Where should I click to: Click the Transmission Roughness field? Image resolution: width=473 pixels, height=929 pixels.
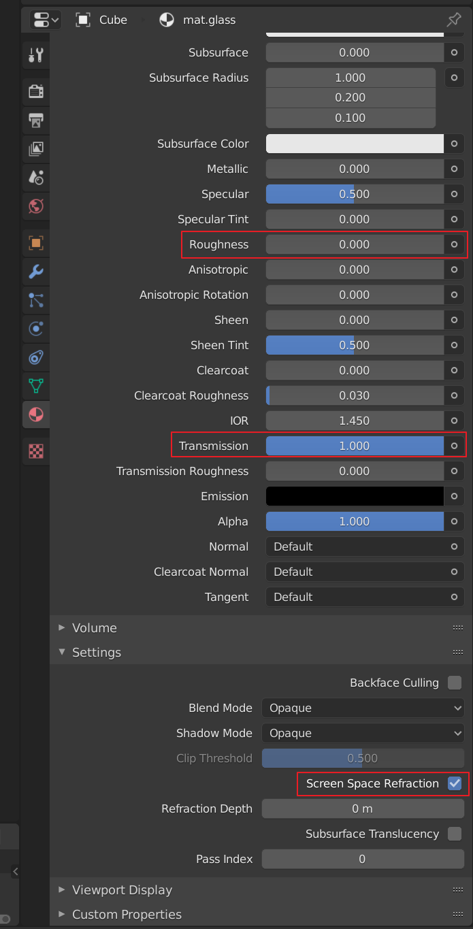(355, 471)
